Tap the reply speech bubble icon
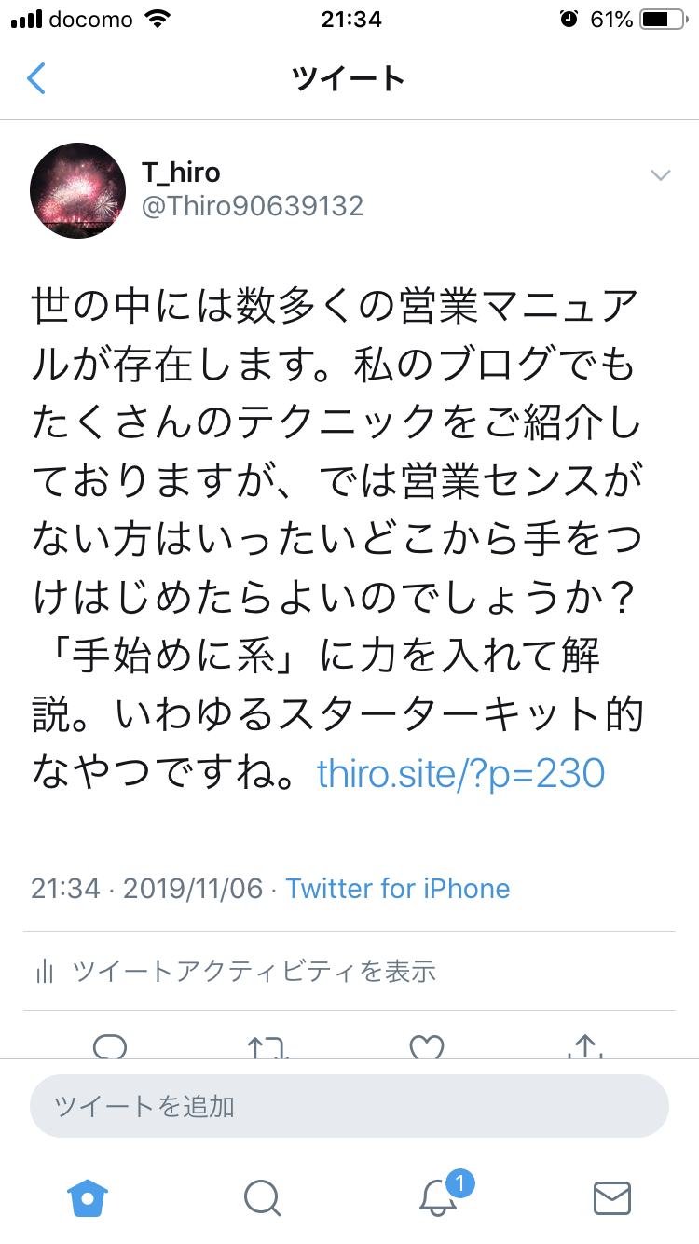The image size is (699, 1244). [110, 1046]
